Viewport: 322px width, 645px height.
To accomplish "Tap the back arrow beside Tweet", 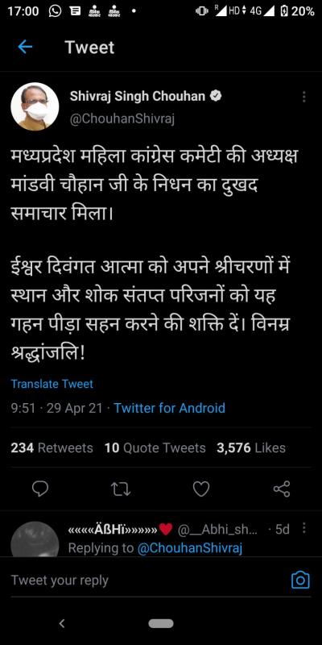I will click(25, 48).
